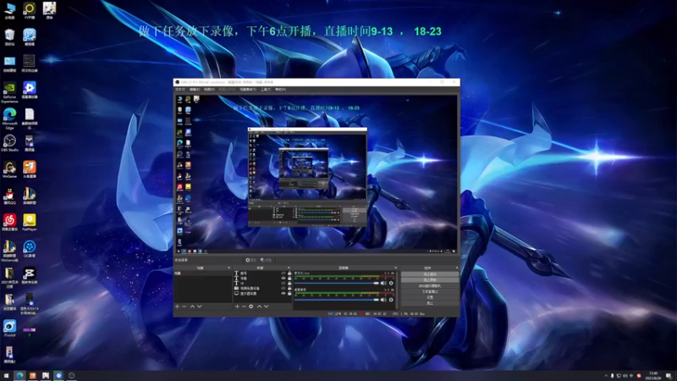Open the View (视图) menu in OBS
This screenshot has height=381, width=677.
click(x=209, y=90)
